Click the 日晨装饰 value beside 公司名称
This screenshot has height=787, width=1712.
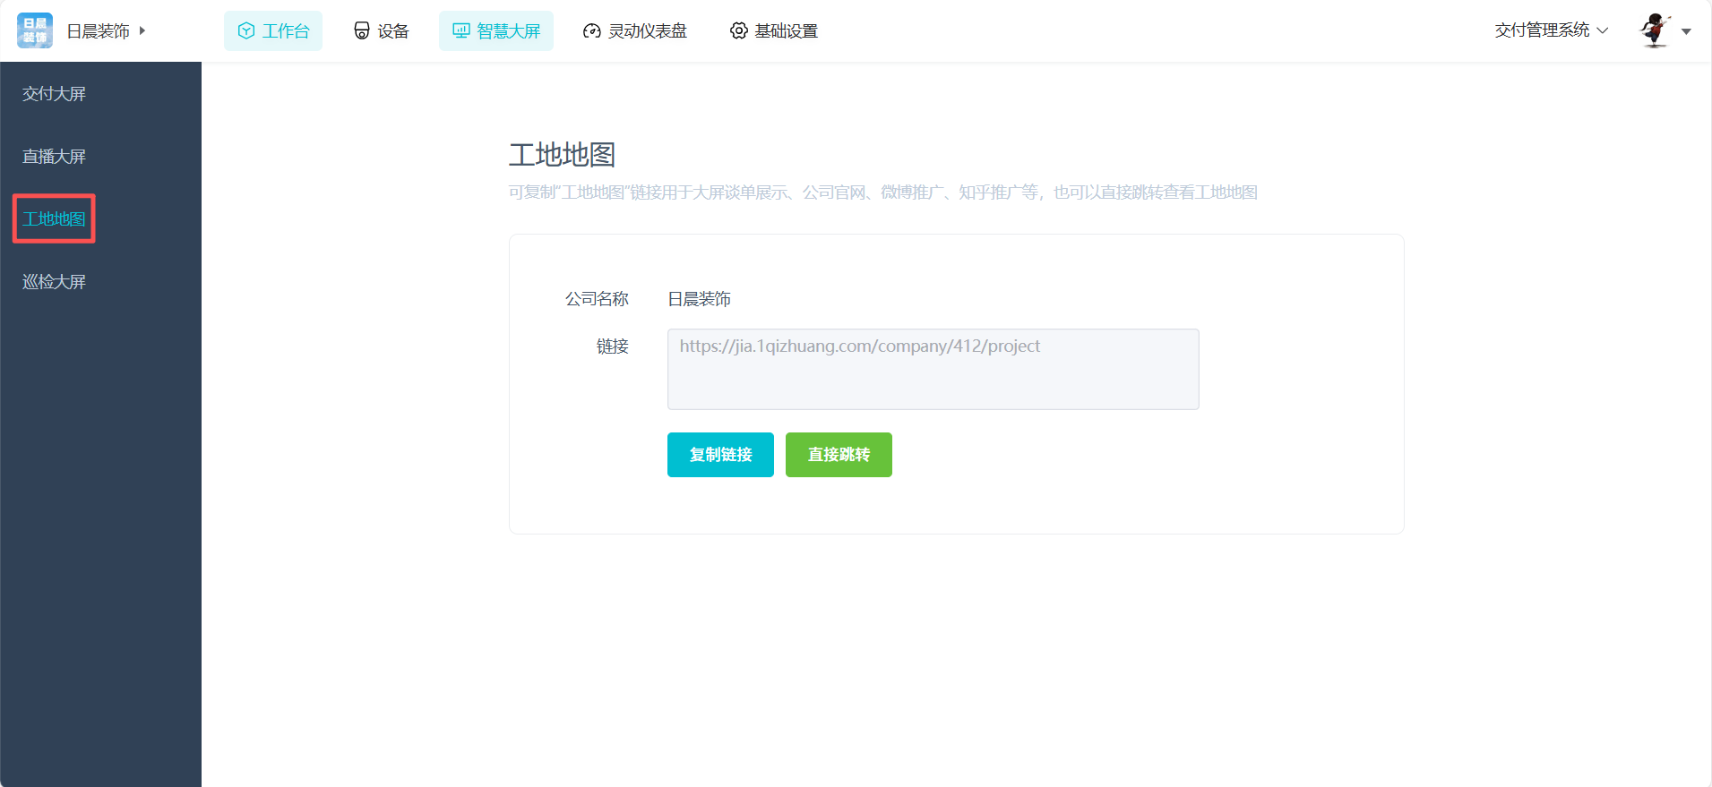tap(699, 299)
